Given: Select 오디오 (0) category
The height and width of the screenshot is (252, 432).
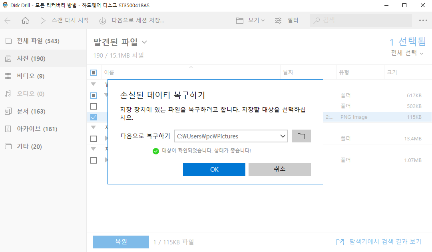Looking at the screenshot, I should tap(43, 94).
